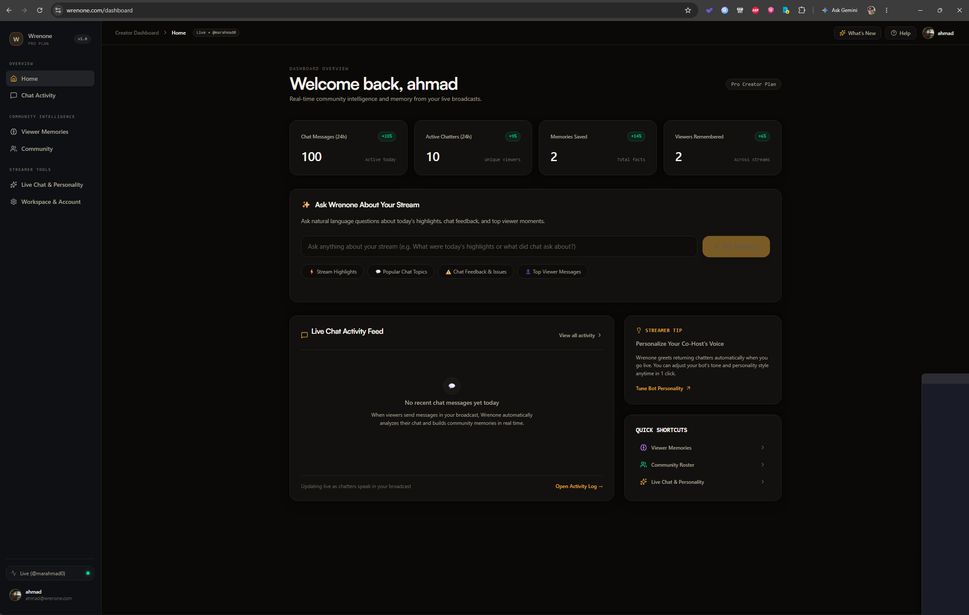Open Workspace & Account settings
This screenshot has height=615, width=969.
coord(50,202)
